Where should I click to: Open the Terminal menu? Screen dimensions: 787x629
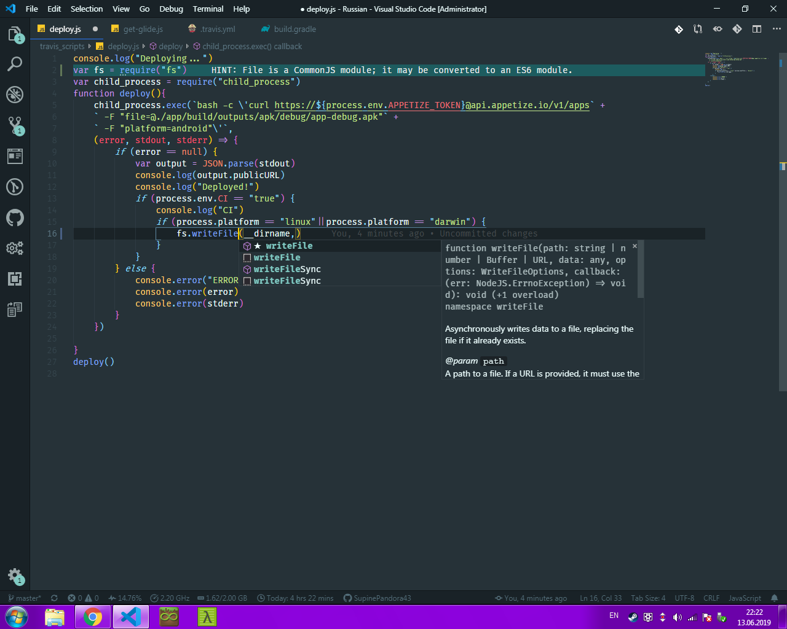[x=208, y=9]
